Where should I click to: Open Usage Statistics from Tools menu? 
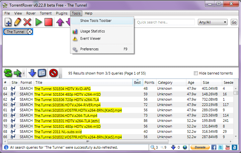(102, 31)
